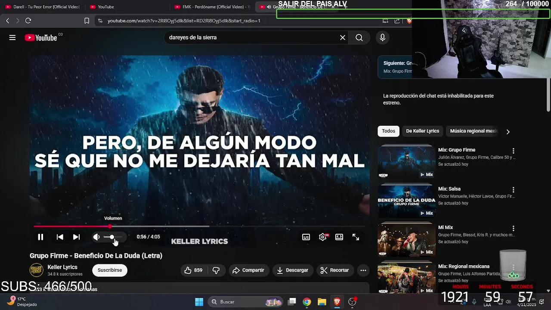Launch Google Chrome from taskbar
551x310 pixels.
coord(307,302)
